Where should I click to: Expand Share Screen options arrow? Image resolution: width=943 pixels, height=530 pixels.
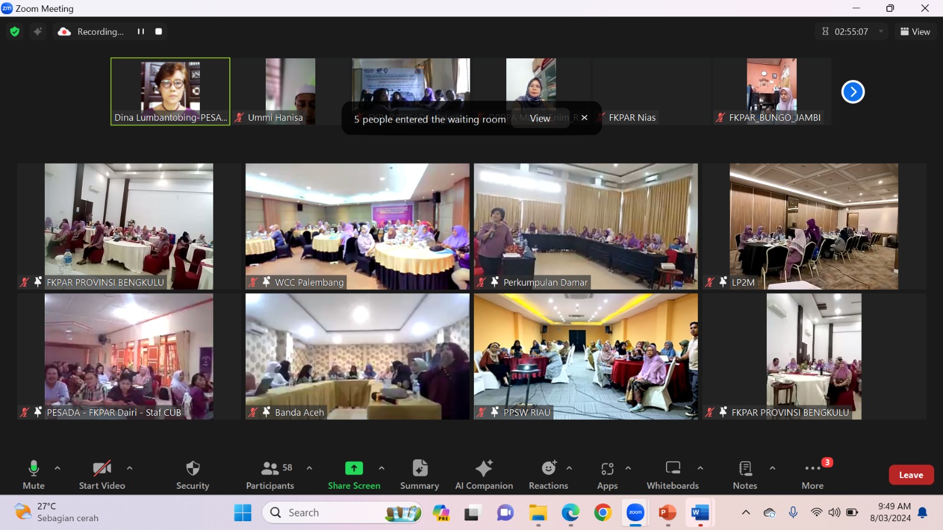[381, 468]
